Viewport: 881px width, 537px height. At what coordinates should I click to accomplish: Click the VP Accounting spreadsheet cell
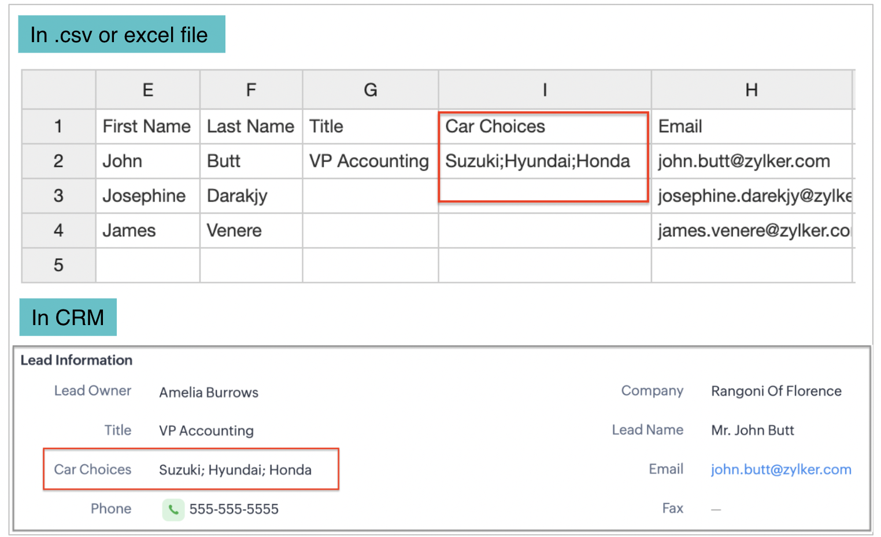tap(369, 161)
